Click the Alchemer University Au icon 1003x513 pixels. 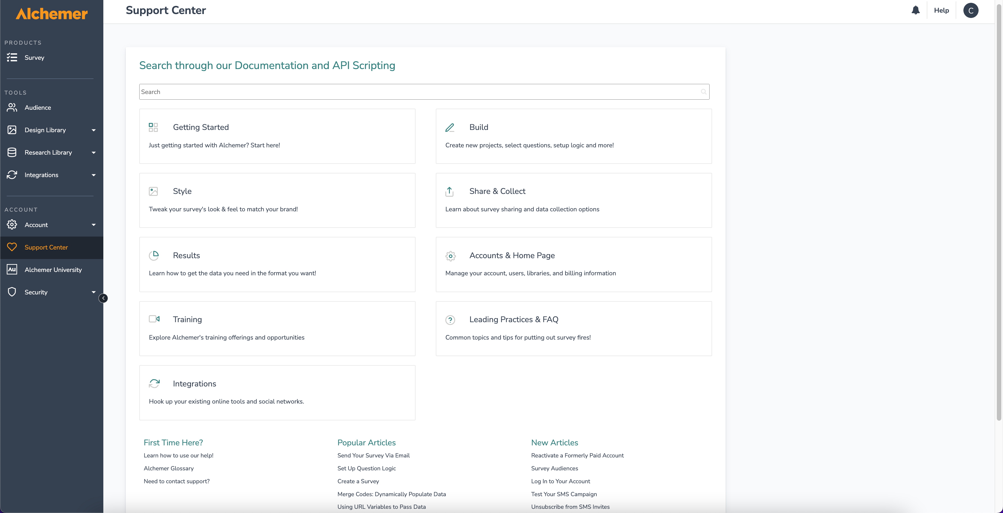[x=12, y=269]
